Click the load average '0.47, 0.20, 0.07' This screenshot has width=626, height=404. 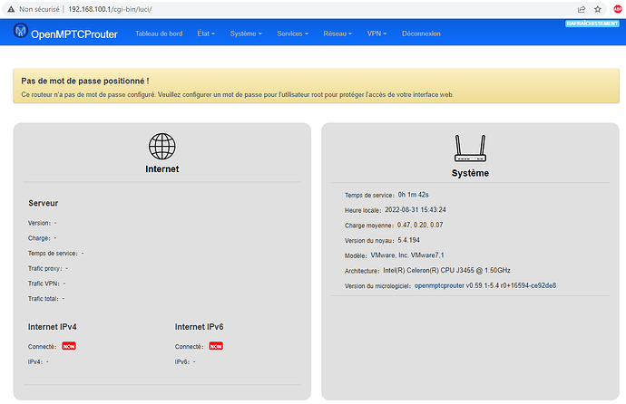[420, 226]
